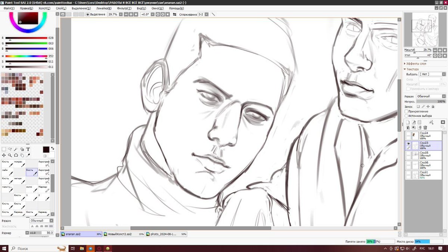Enable the 'Прикрепление' checkbox
The image size is (448, 252).
point(407,111)
